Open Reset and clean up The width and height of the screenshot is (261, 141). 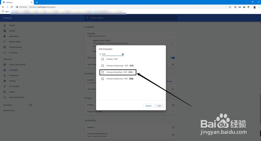(x=17, y=97)
